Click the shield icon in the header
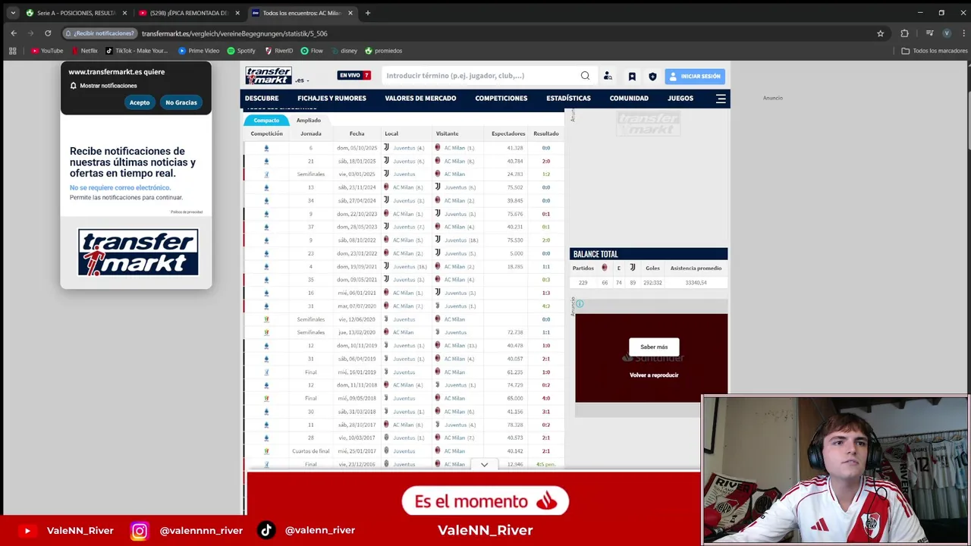The image size is (971, 546). [652, 76]
